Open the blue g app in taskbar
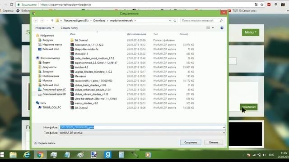The width and height of the screenshot is (289, 162). (107, 155)
